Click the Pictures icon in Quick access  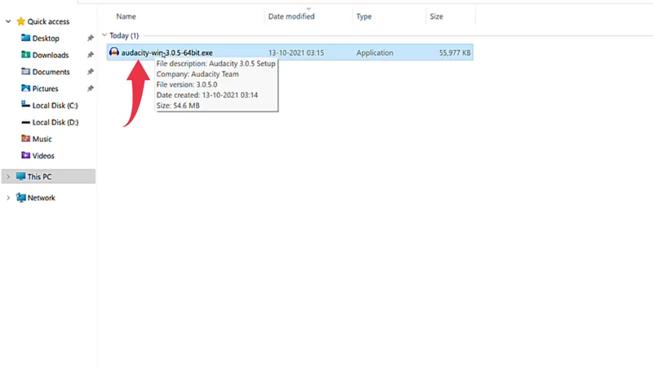point(25,89)
